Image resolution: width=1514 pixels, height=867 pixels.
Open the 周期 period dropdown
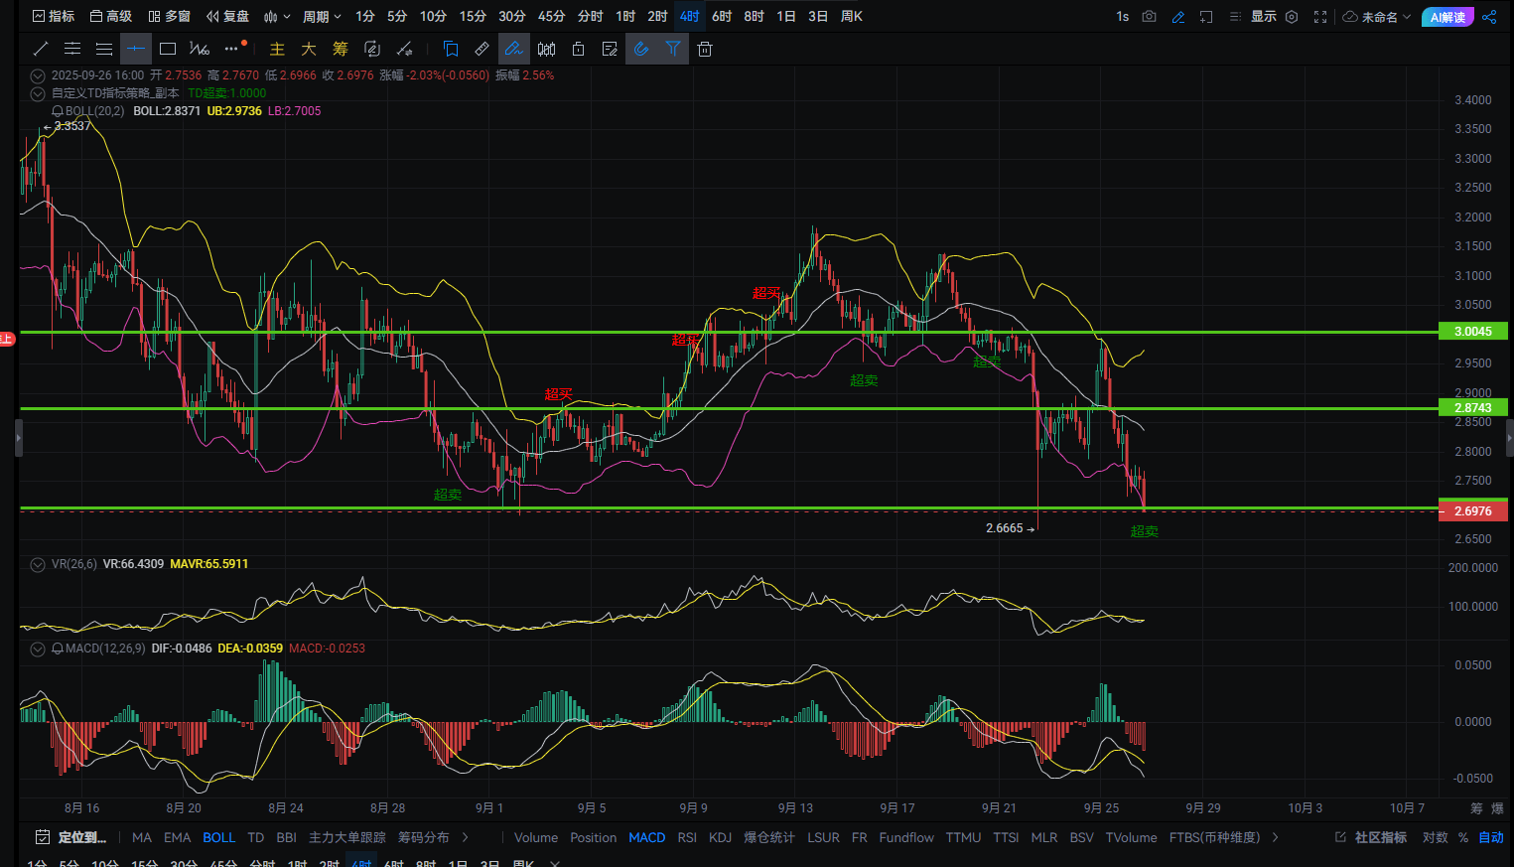(x=322, y=17)
